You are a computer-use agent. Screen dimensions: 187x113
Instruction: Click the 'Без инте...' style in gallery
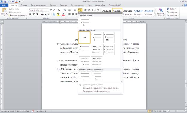[x=128, y=12]
